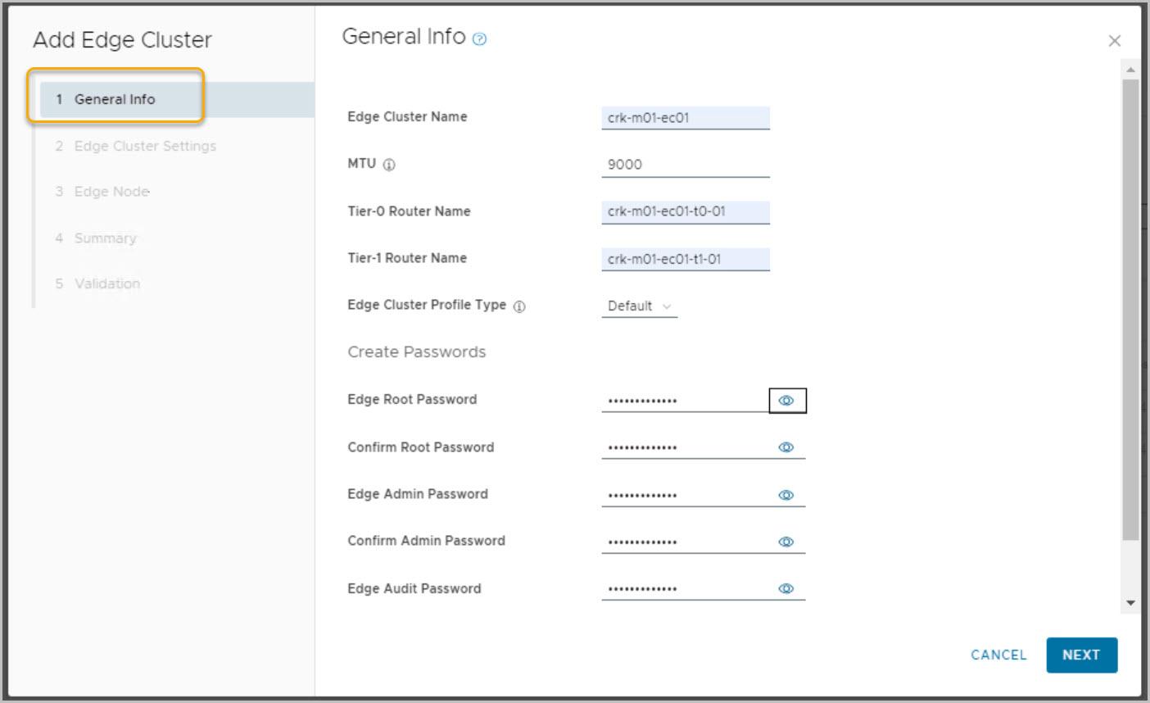Open the Edge Node wizard step

112,192
